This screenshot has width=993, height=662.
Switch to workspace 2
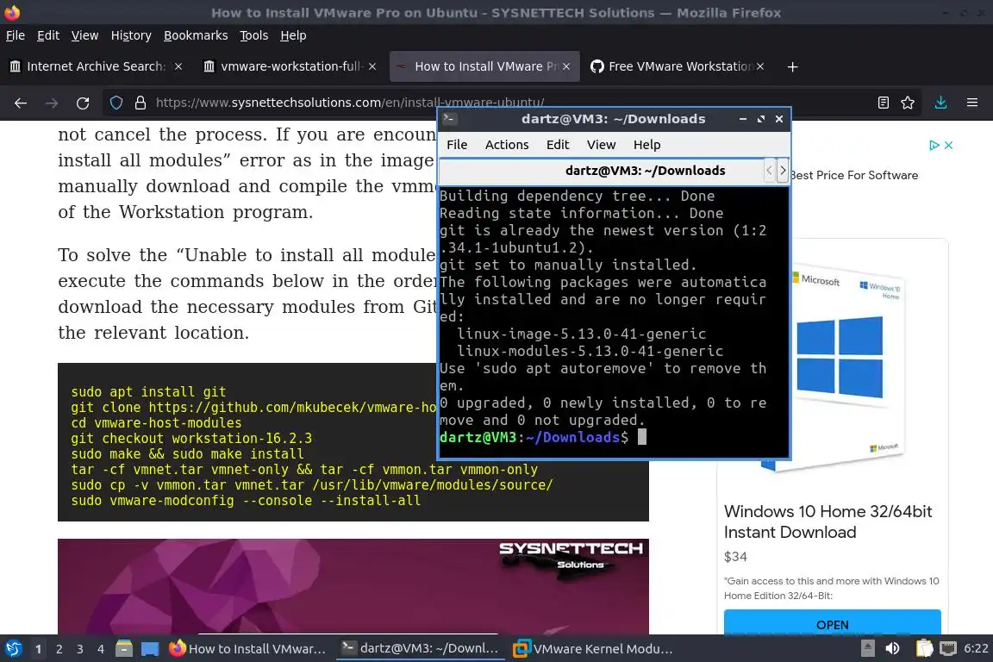[x=59, y=649]
